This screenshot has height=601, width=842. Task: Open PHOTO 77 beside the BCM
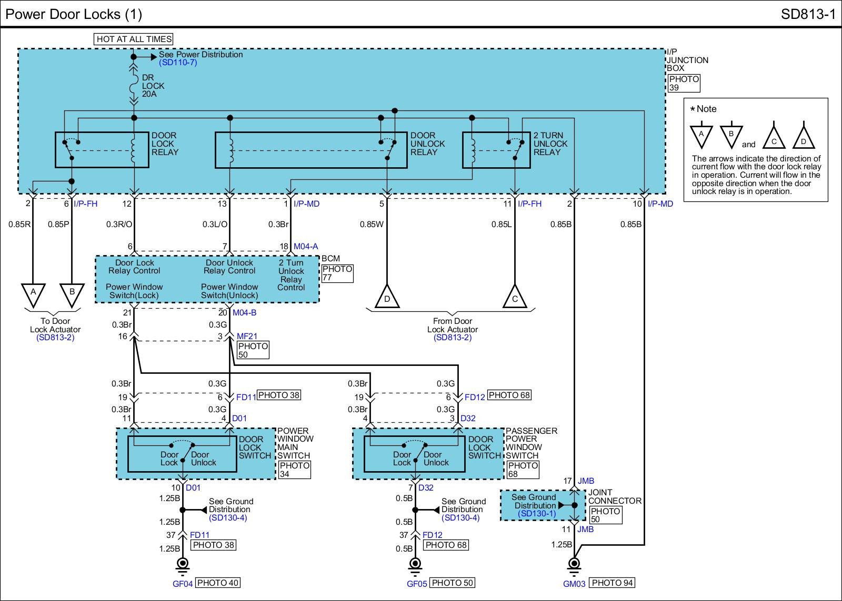tap(337, 273)
